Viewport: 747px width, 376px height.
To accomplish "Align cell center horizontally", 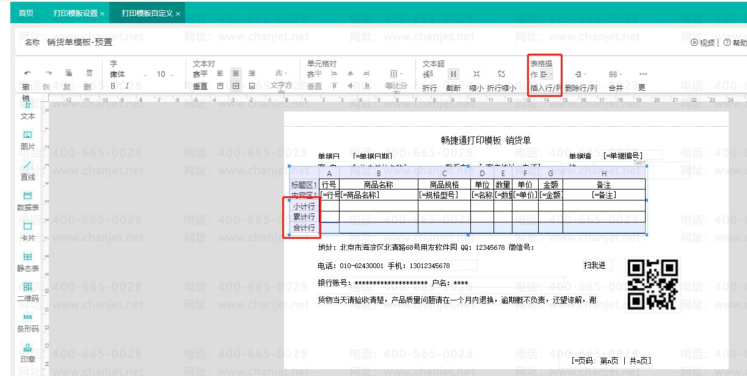I will point(351,74).
